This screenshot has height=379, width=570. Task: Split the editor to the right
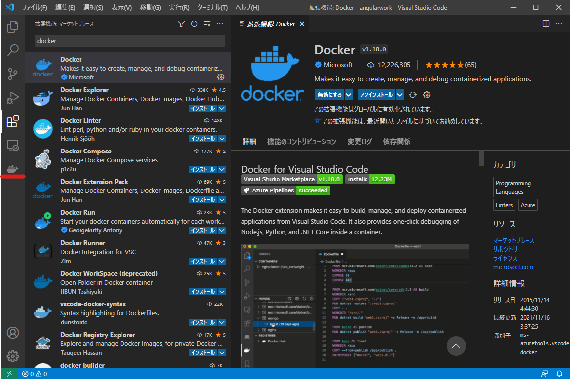point(546,24)
